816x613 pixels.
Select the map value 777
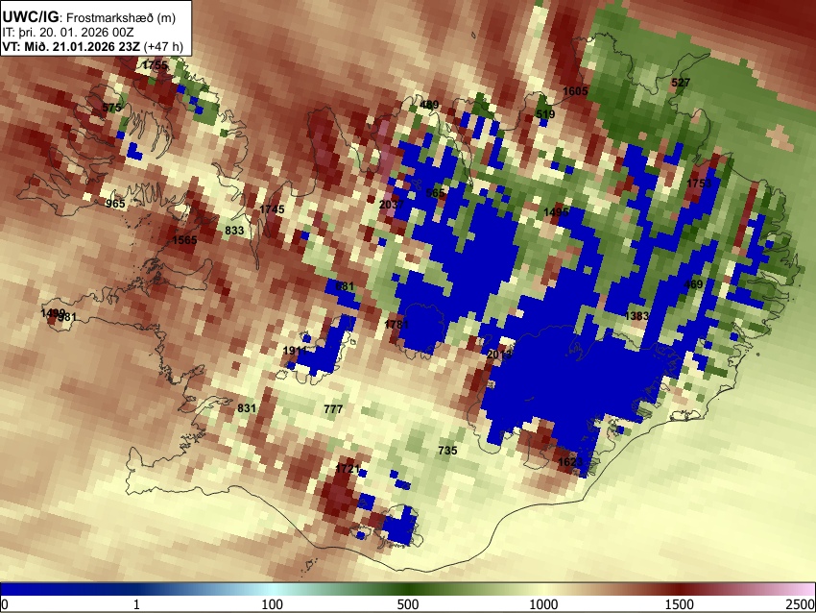pos(333,409)
